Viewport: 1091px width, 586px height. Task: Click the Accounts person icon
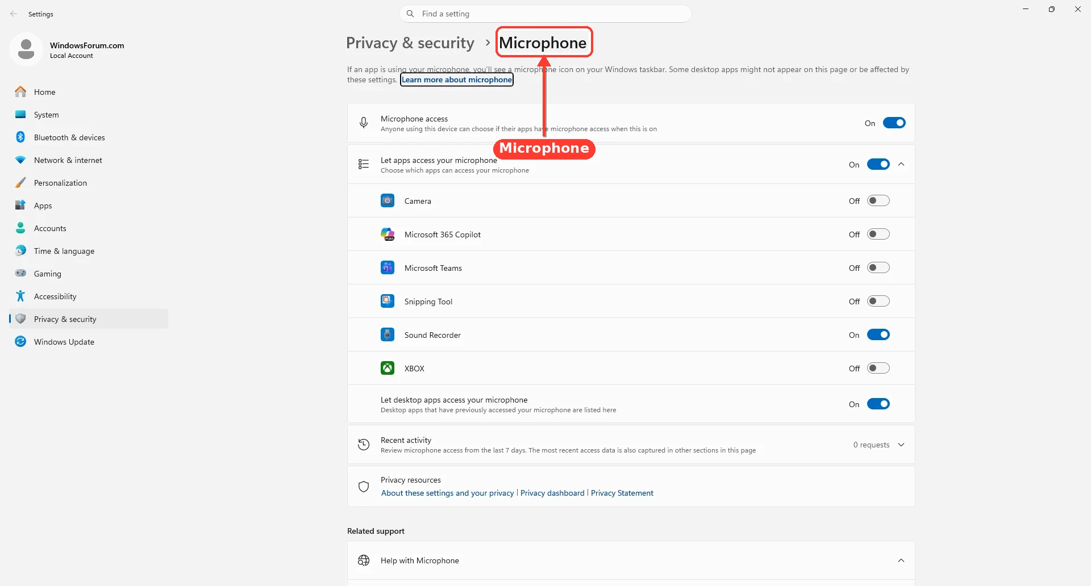click(x=20, y=228)
